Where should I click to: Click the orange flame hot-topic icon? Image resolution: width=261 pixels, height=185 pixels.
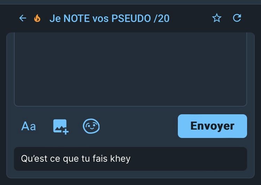[x=37, y=18]
